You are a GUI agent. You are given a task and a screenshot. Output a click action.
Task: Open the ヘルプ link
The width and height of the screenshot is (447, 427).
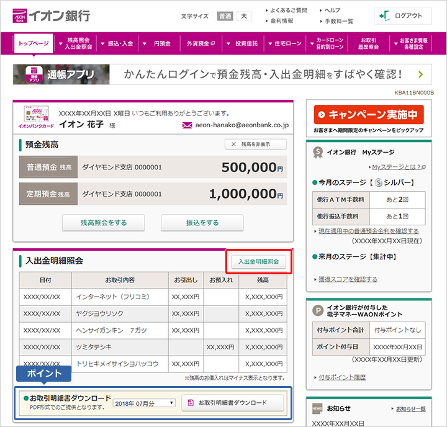[332, 11]
